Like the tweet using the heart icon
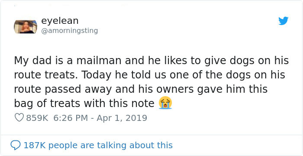303x156 pixels. (x=19, y=118)
